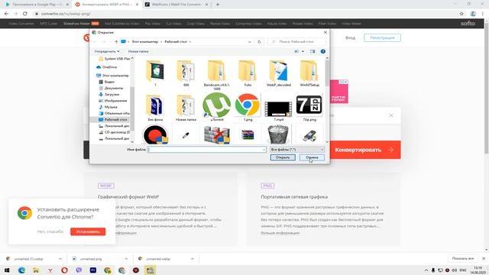
Task: Switch to the Google Play browser tab
Action: [x=37, y=5]
